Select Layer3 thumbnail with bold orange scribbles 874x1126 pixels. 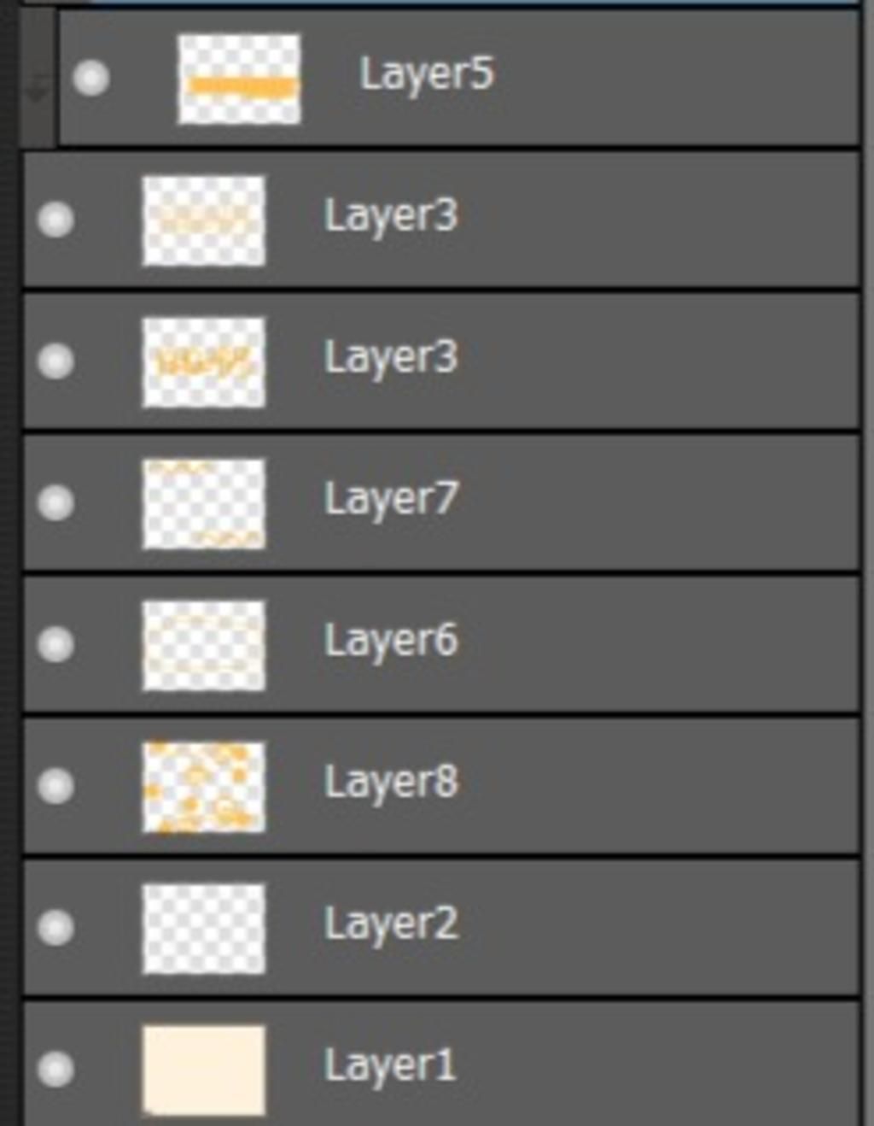pyautogui.click(x=204, y=361)
